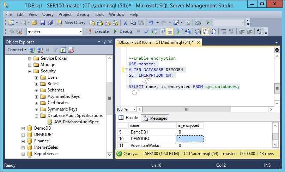Open Query Options icon
Screen dimensions: 285x172
click(x=162, y=32)
